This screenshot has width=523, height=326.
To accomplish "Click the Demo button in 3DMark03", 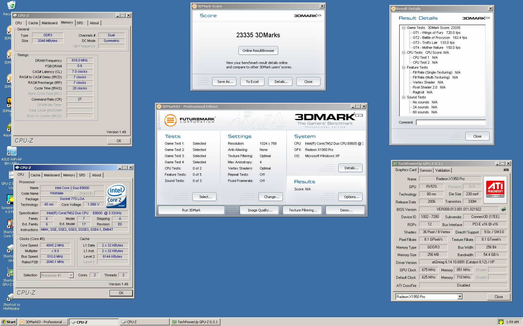I will (345, 210).
